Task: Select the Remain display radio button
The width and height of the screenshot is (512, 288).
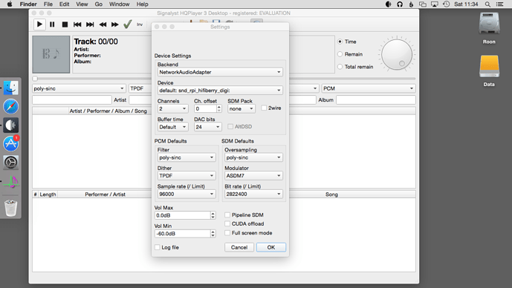Action: pos(340,54)
